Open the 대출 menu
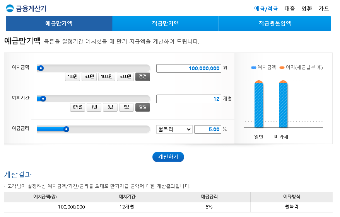 (x=289, y=8)
